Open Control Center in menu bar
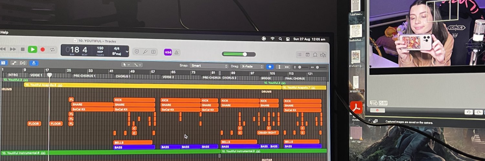The height and width of the screenshot is (161, 485). click(x=288, y=39)
